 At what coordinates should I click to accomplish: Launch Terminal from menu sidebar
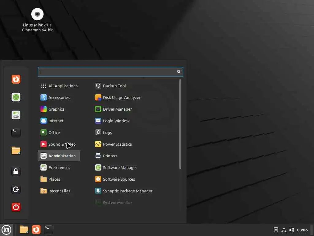16,133
